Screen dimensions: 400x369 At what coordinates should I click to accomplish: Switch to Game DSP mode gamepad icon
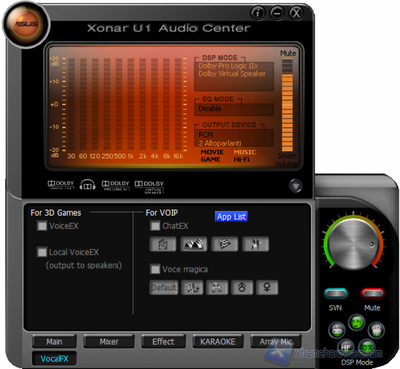(337, 330)
